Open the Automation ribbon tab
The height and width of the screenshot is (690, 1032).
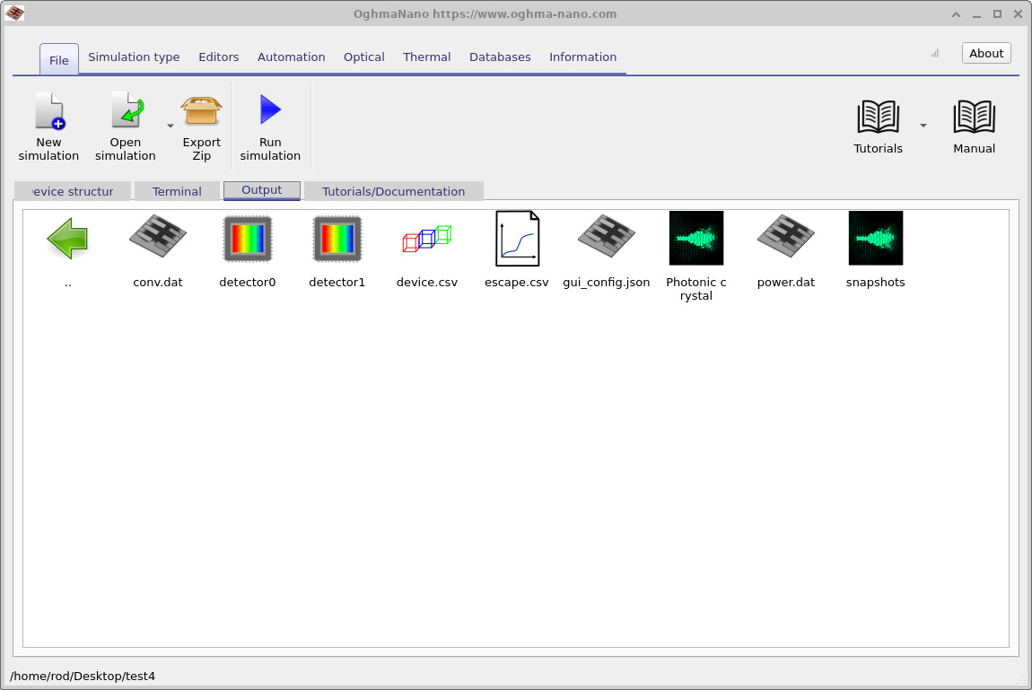[291, 57]
